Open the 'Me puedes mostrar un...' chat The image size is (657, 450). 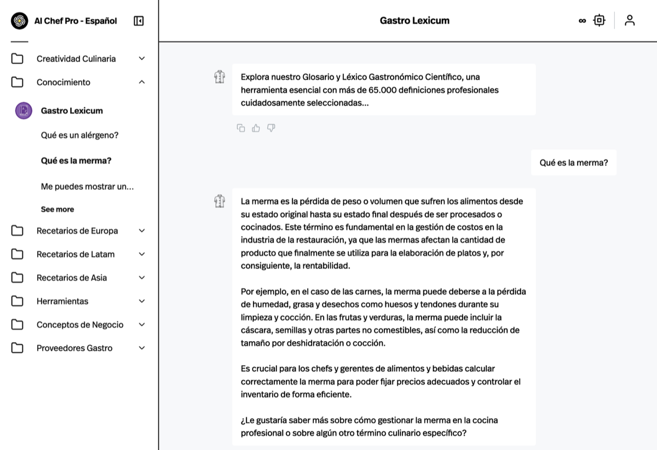click(88, 187)
